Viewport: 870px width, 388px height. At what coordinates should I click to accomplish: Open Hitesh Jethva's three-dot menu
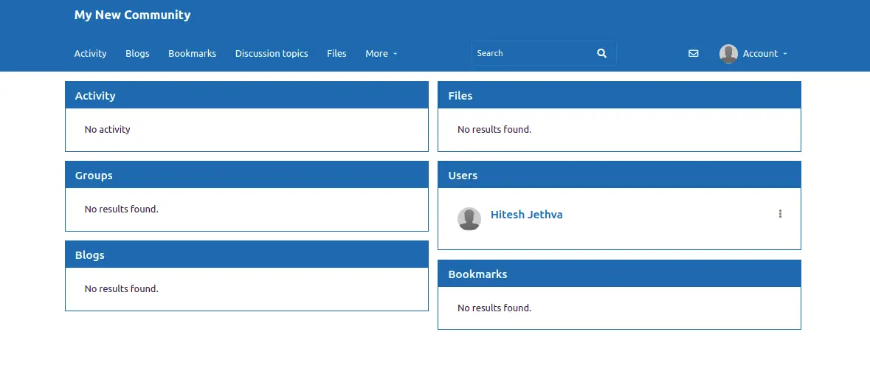(780, 214)
